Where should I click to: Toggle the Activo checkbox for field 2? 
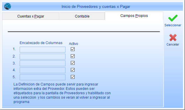pyautogui.click(x=73, y=56)
